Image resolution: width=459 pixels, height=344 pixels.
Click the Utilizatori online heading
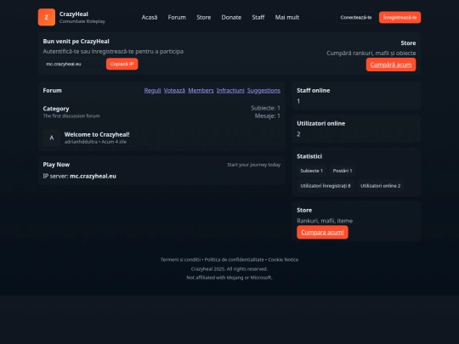(320, 123)
